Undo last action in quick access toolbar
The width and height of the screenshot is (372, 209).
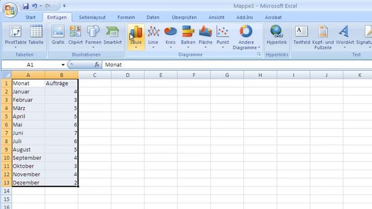click(x=35, y=6)
